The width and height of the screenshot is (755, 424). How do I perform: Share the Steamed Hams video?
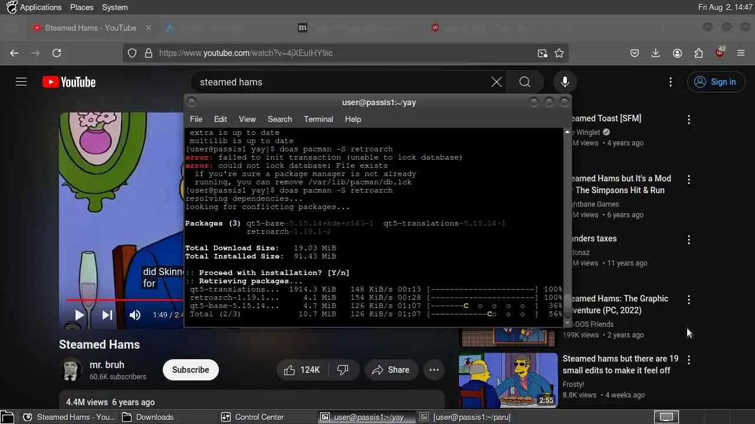pos(390,370)
